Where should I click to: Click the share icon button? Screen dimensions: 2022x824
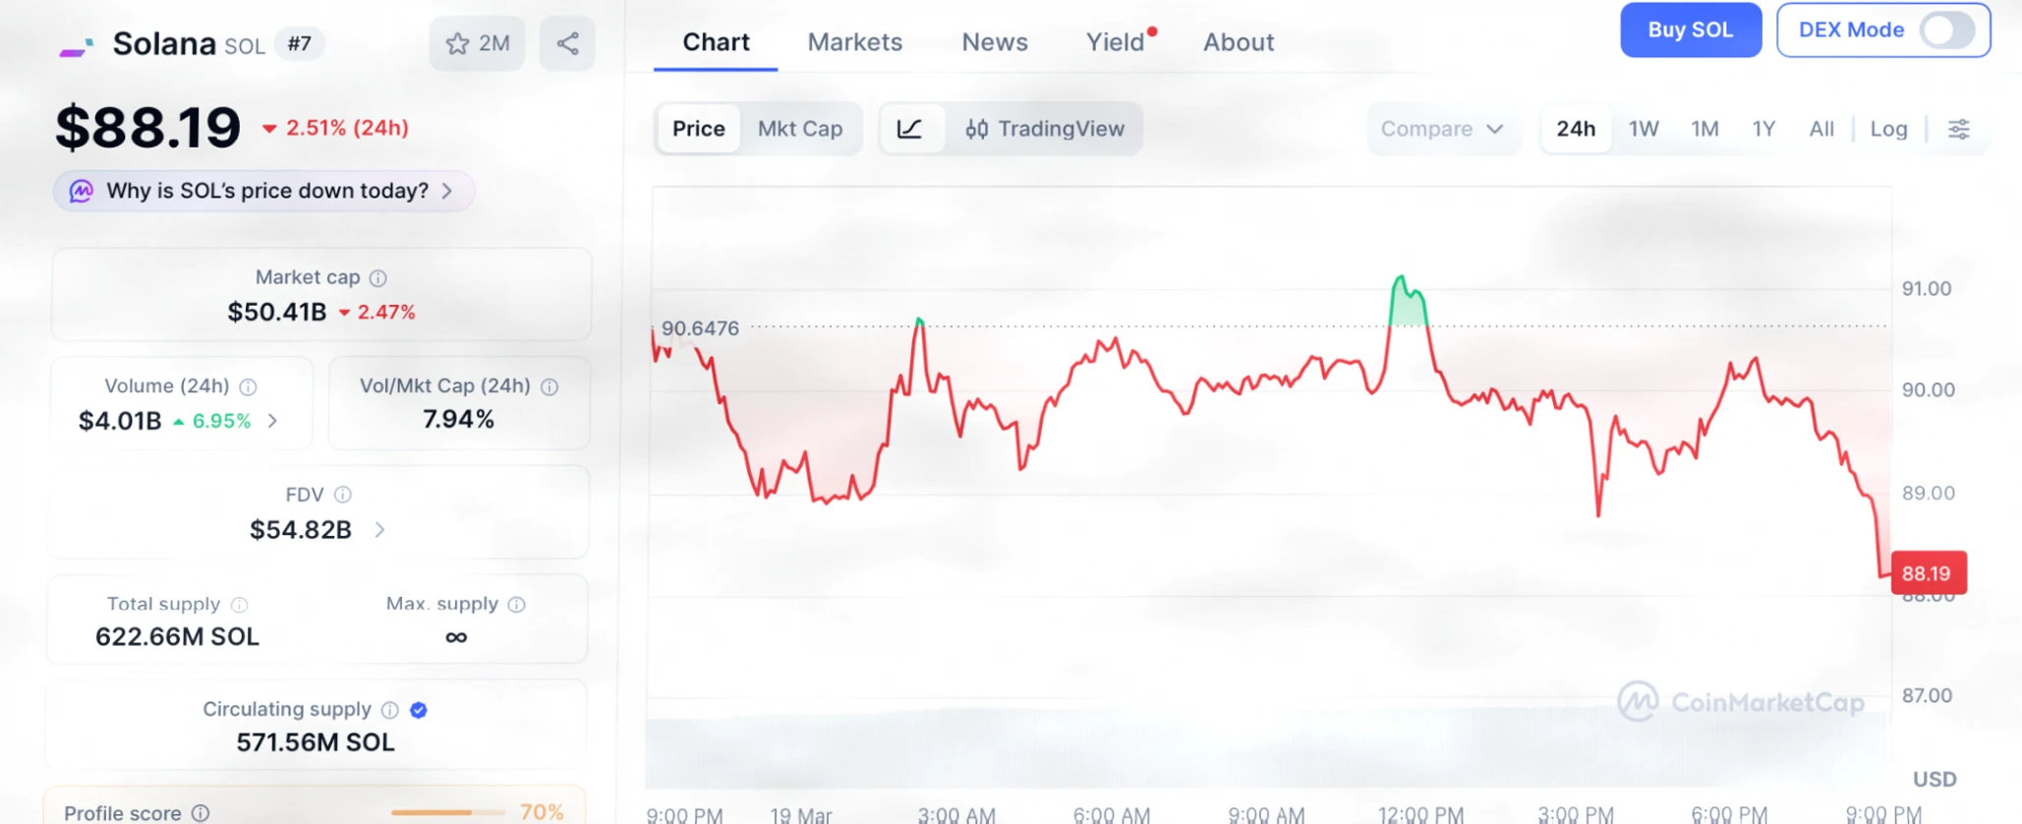[x=567, y=43]
